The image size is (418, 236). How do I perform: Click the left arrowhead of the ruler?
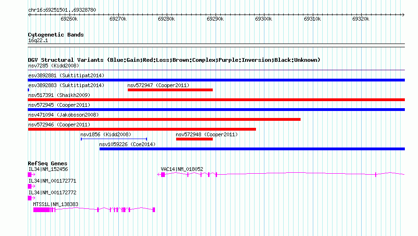(x=29, y=15)
